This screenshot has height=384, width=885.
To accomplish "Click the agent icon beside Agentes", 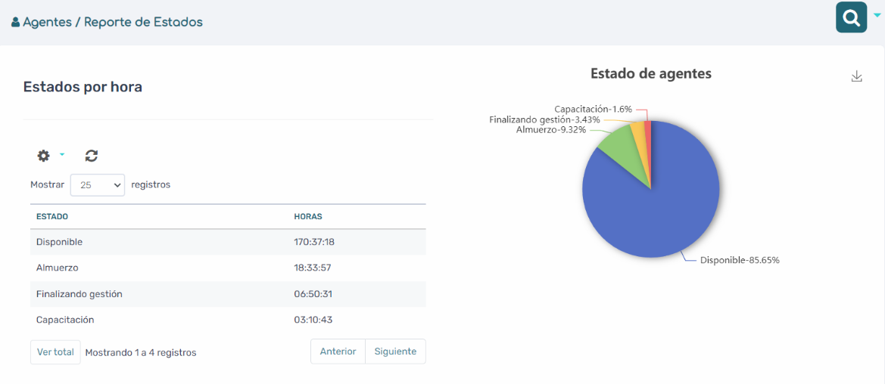I will coord(16,23).
